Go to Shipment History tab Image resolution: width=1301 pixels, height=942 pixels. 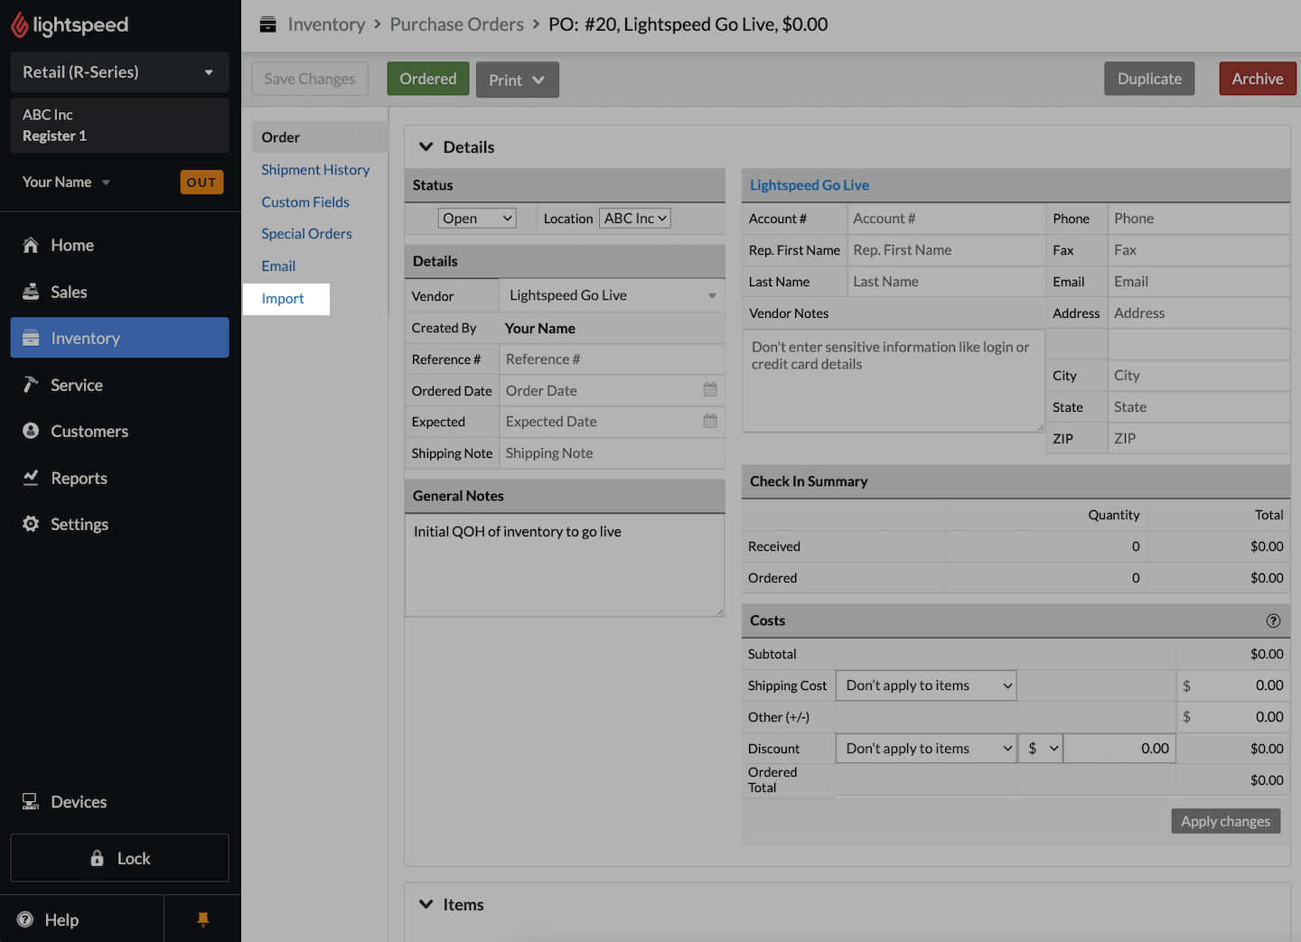pos(315,170)
